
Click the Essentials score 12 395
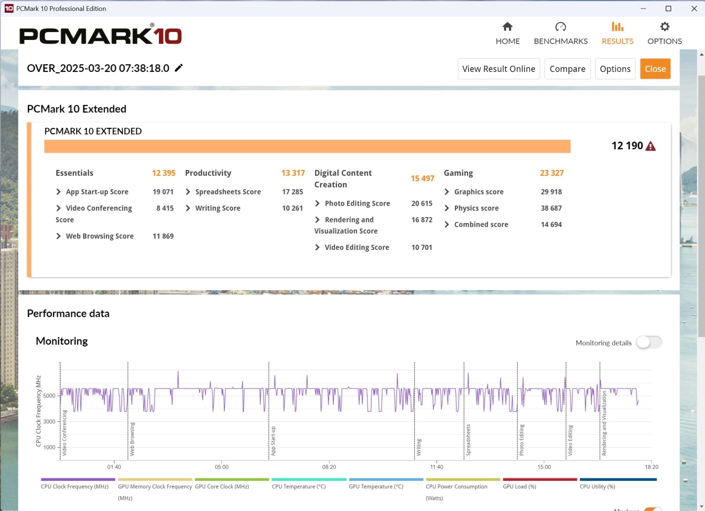tap(164, 173)
